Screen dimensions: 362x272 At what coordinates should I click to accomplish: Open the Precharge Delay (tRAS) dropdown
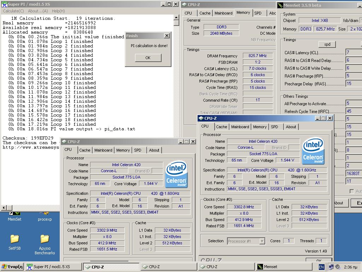(x=354, y=84)
